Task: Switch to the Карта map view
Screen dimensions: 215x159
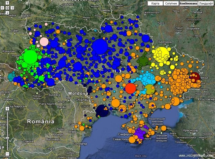Action: tap(155, 3)
